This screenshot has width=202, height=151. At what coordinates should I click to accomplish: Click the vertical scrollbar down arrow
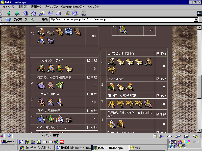(199, 131)
